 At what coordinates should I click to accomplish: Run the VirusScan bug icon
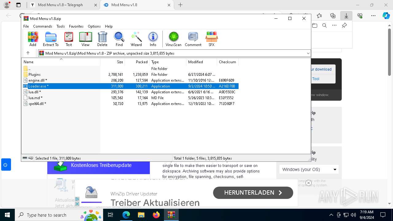tap(173, 39)
